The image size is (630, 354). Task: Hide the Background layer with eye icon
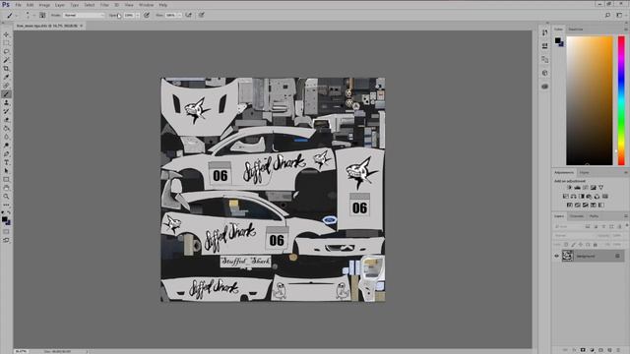pyautogui.click(x=557, y=256)
